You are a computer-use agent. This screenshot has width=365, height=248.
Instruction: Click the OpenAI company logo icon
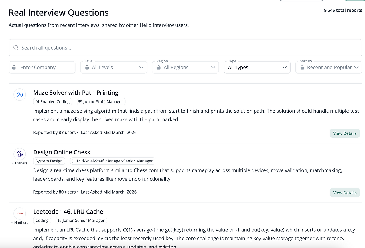20,154
